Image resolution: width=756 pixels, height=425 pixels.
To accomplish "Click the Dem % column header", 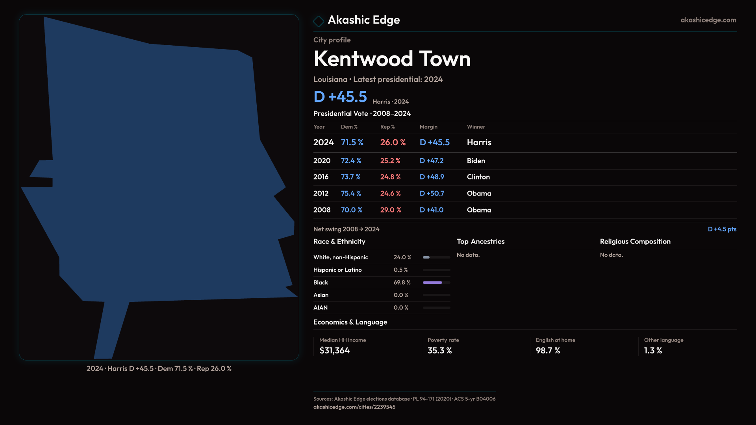I will [x=349, y=127].
